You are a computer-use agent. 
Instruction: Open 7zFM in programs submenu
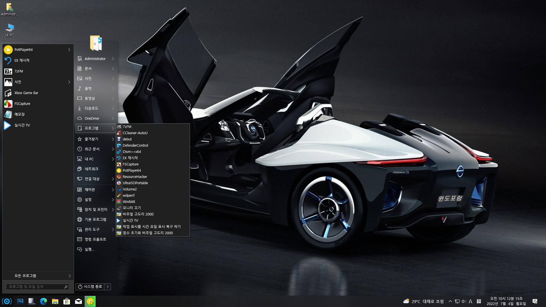[x=153, y=127]
